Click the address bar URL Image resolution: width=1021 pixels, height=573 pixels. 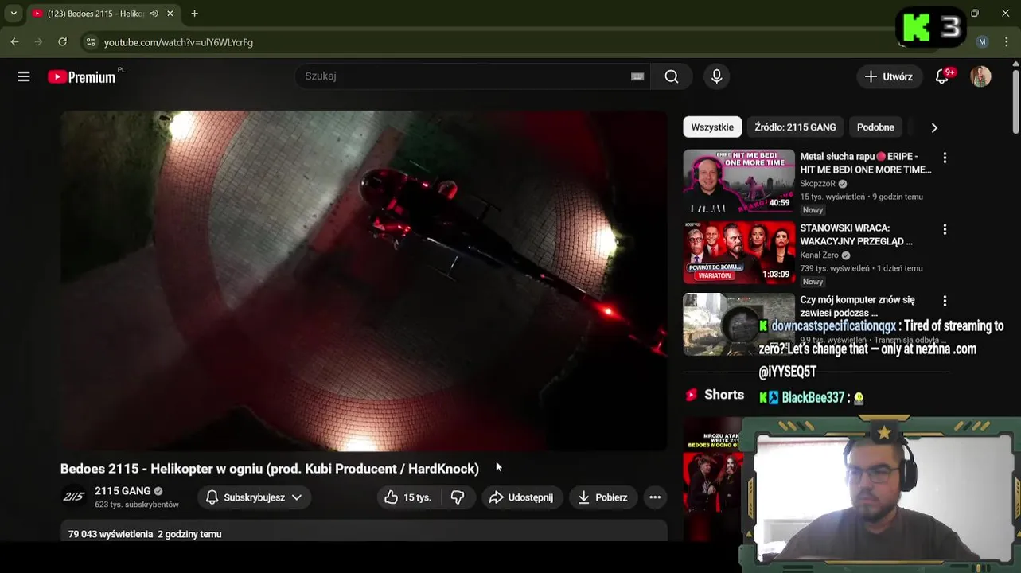[x=178, y=42]
